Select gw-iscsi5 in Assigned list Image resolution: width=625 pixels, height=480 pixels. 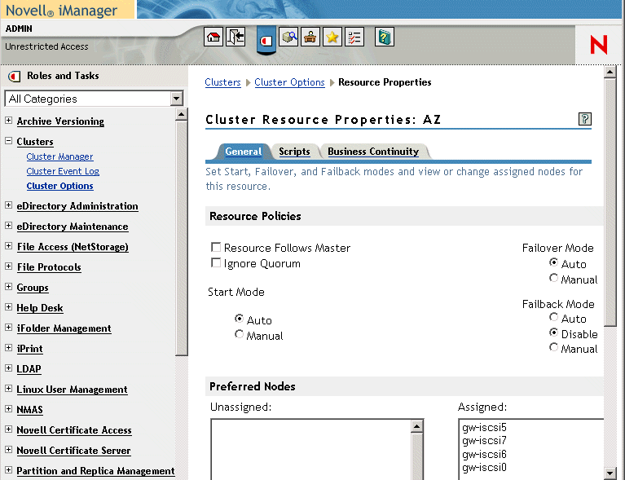484,428
